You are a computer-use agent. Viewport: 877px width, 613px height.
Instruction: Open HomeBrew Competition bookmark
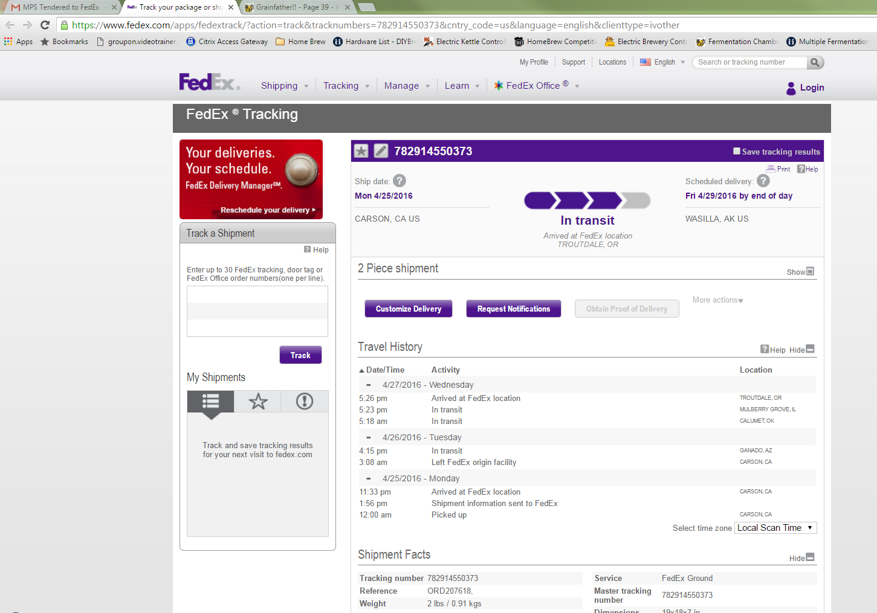555,42
